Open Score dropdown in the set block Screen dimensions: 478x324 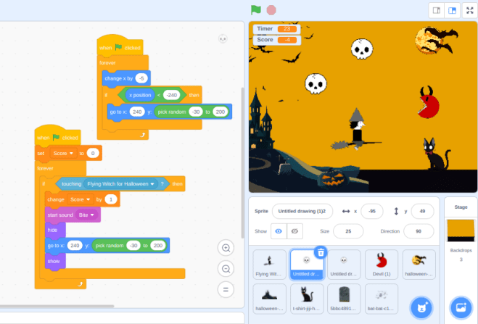(72, 153)
